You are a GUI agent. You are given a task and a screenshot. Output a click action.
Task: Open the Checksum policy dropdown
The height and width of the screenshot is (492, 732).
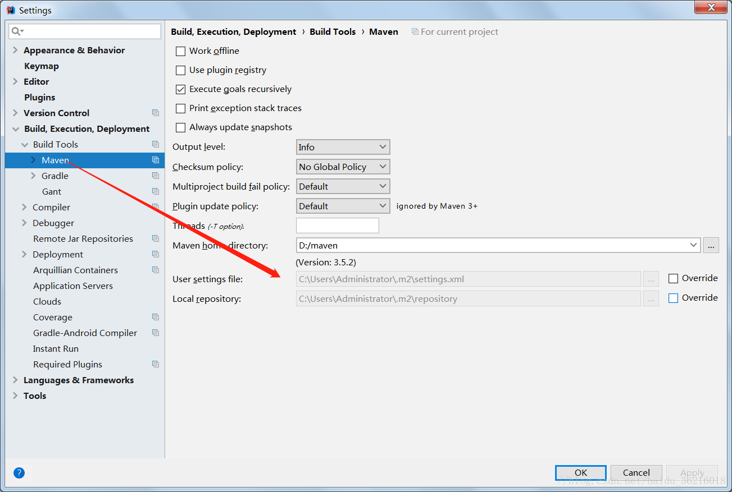(x=343, y=167)
